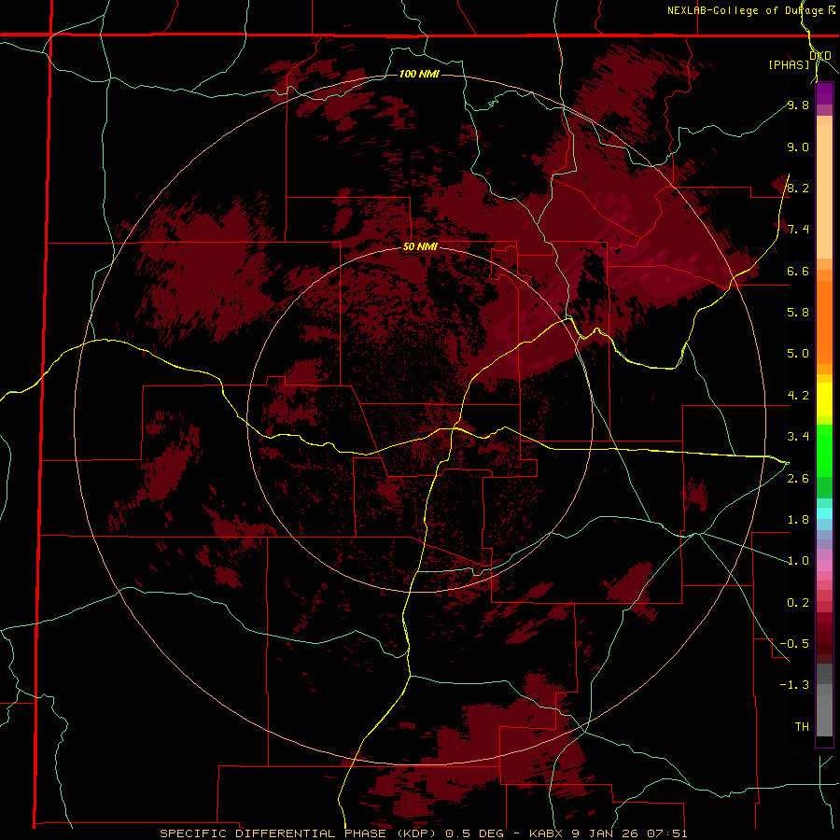Pick the bright green segment of the color bar
The height and width of the screenshot is (840, 840).
pos(824,450)
